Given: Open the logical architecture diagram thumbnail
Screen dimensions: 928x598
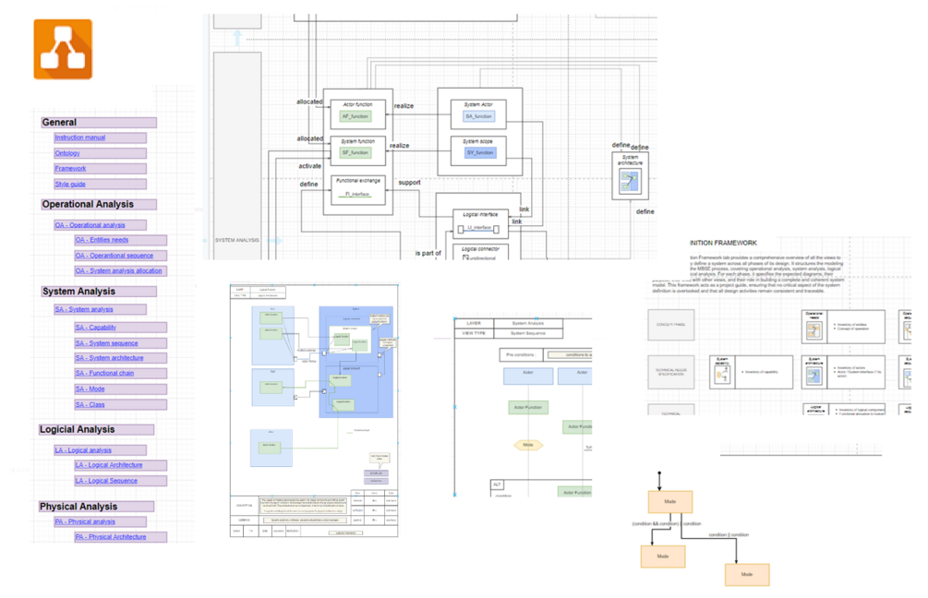Looking at the screenshot, I should 314,411.
